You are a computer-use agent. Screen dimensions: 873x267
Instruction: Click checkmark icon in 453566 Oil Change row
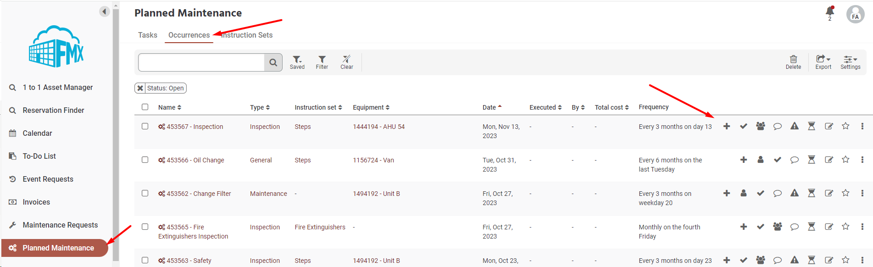pyautogui.click(x=778, y=160)
